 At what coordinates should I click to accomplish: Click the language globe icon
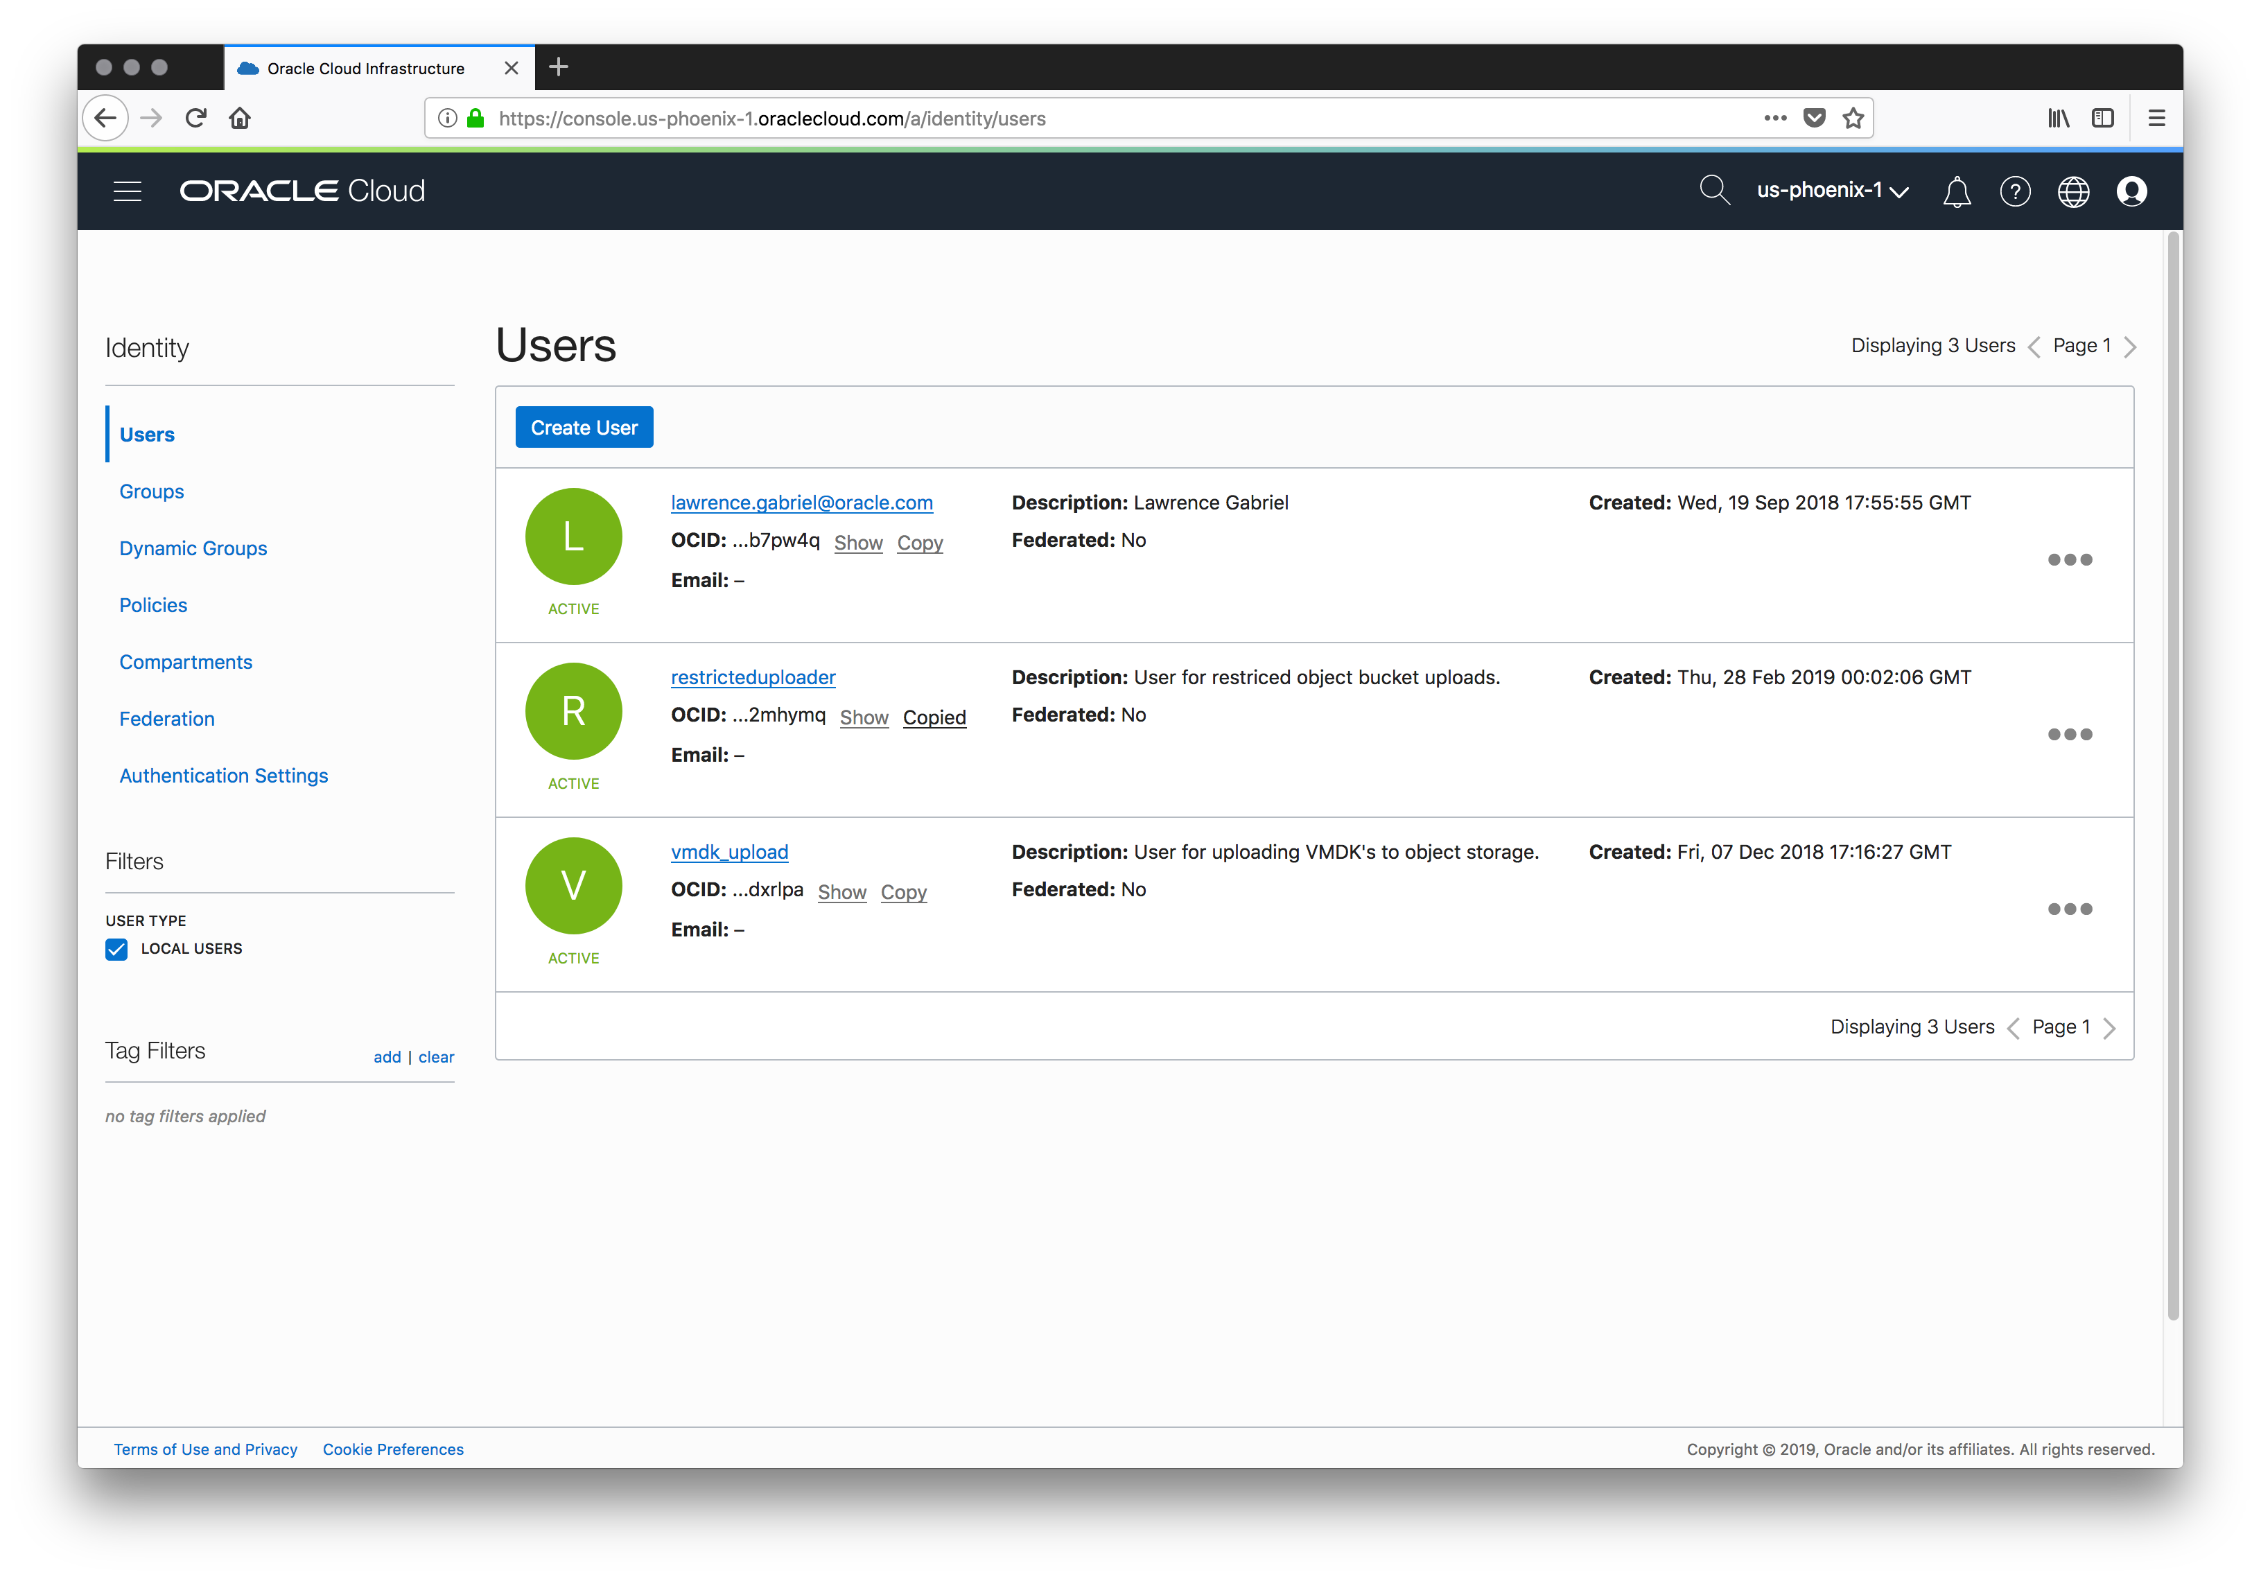tap(2073, 191)
